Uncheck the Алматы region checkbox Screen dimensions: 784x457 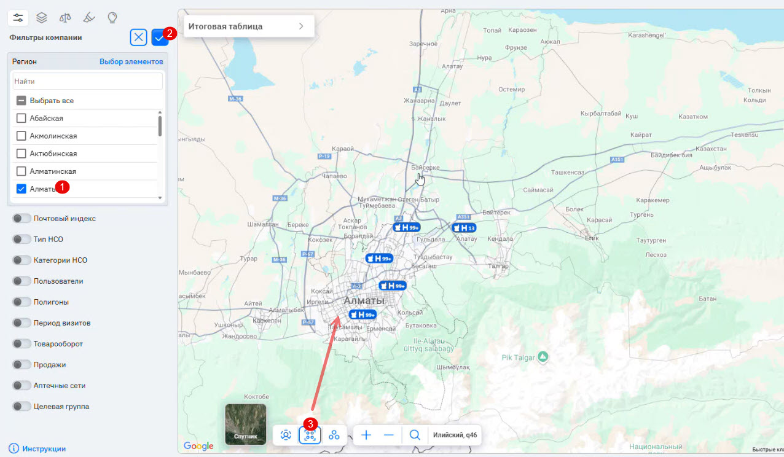[x=21, y=189]
